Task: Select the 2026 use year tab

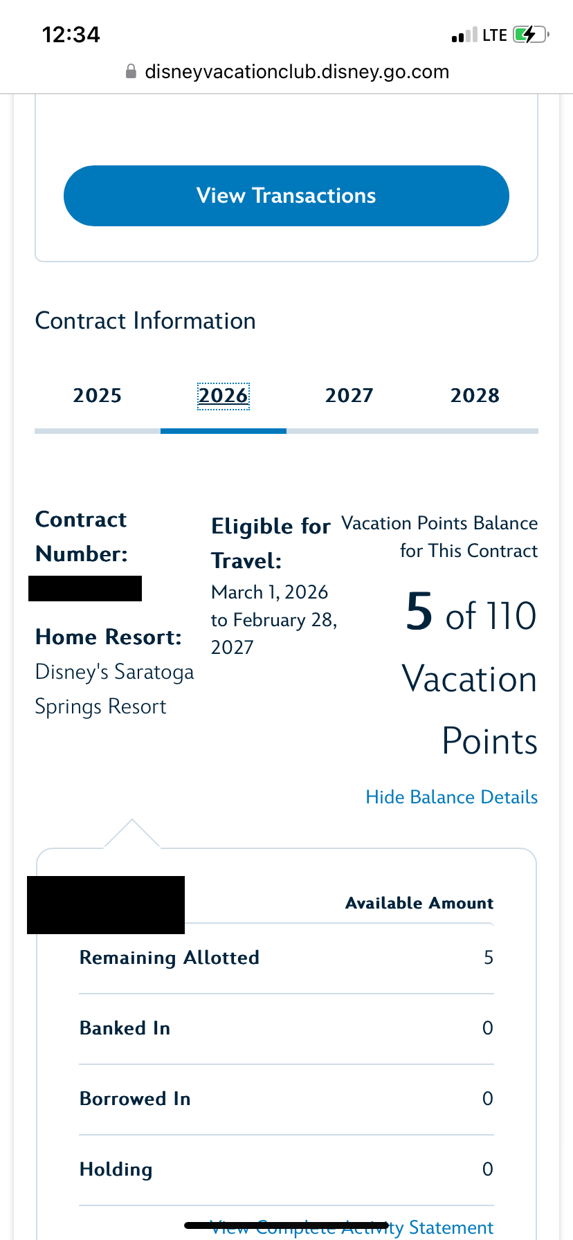Action: (223, 396)
